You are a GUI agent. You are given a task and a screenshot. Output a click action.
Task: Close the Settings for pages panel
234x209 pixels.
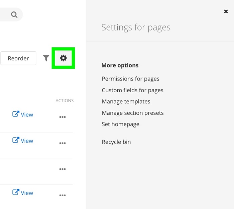click(x=226, y=11)
